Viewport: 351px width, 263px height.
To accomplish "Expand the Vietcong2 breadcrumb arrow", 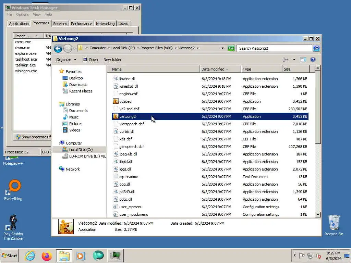I will tap(197, 48).
